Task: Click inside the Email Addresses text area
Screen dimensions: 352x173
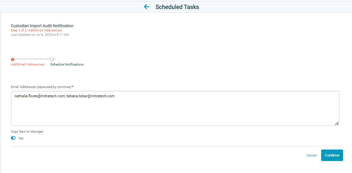Action: pyautogui.click(x=175, y=108)
